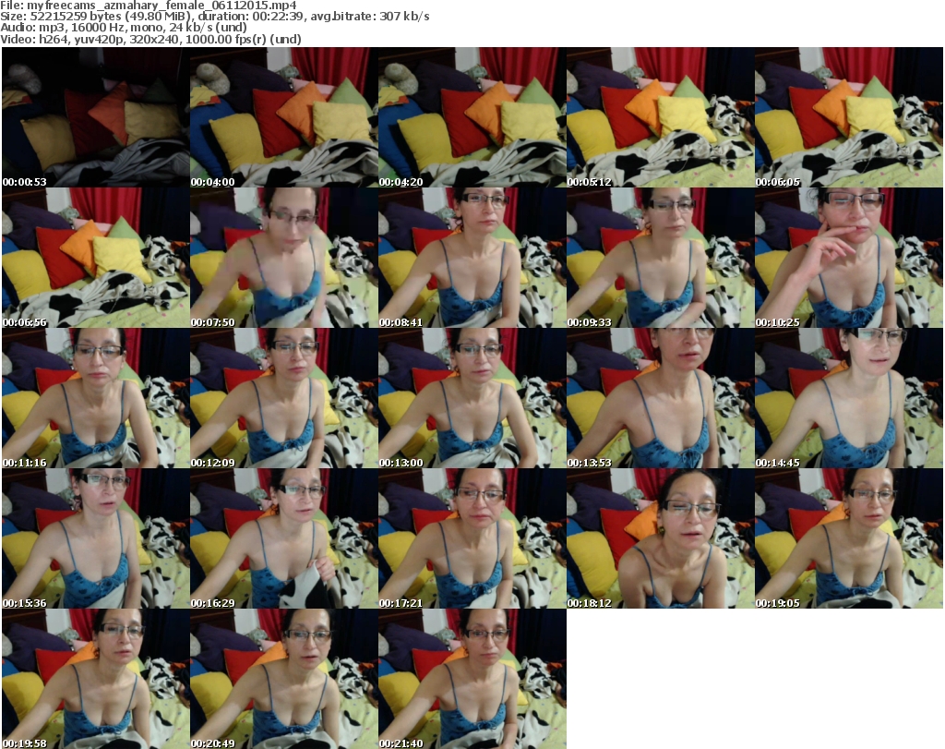
Task: Click the thumbnail timestamped 00:13:00
Action: point(471,398)
